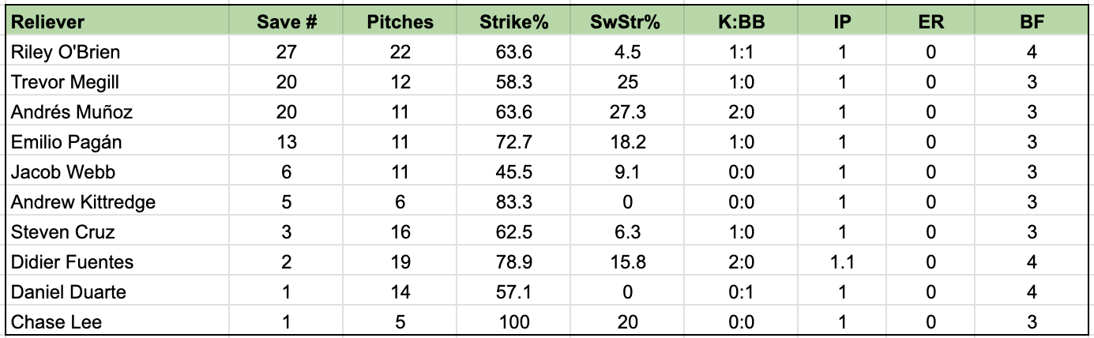
Task: Click the ER header cell
Action: pyautogui.click(x=931, y=22)
